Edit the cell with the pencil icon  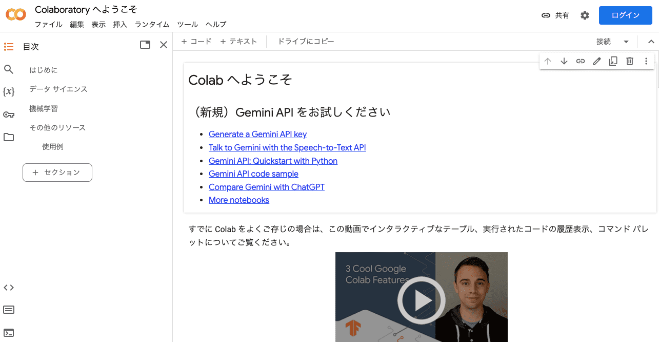[x=596, y=61]
